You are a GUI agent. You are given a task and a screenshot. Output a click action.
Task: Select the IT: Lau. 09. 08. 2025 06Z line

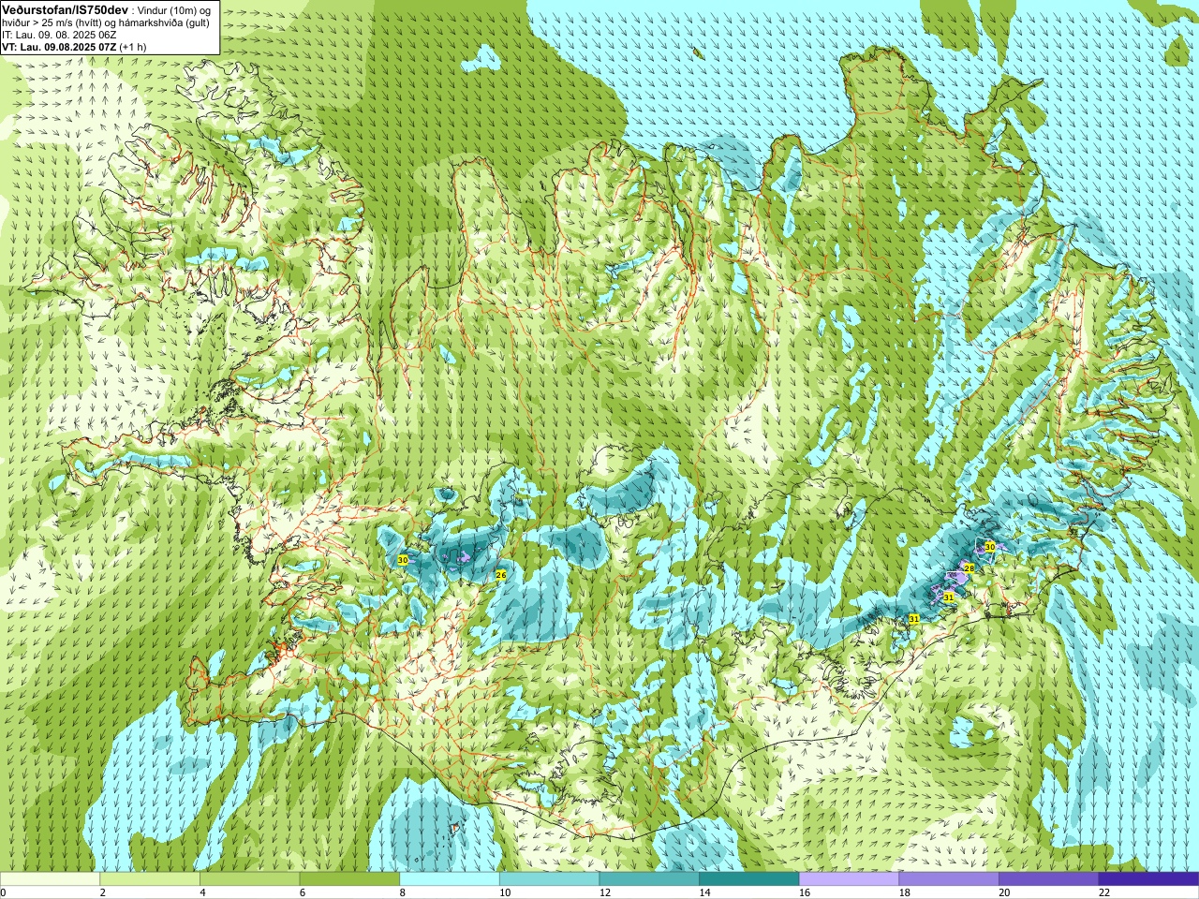point(59,35)
